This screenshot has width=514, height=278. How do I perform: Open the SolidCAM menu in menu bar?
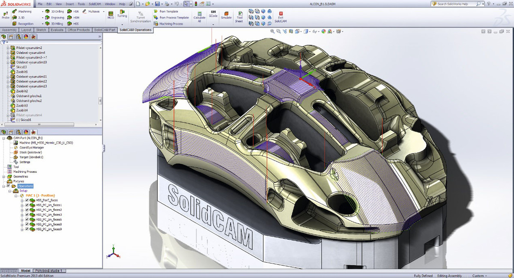click(x=95, y=4)
